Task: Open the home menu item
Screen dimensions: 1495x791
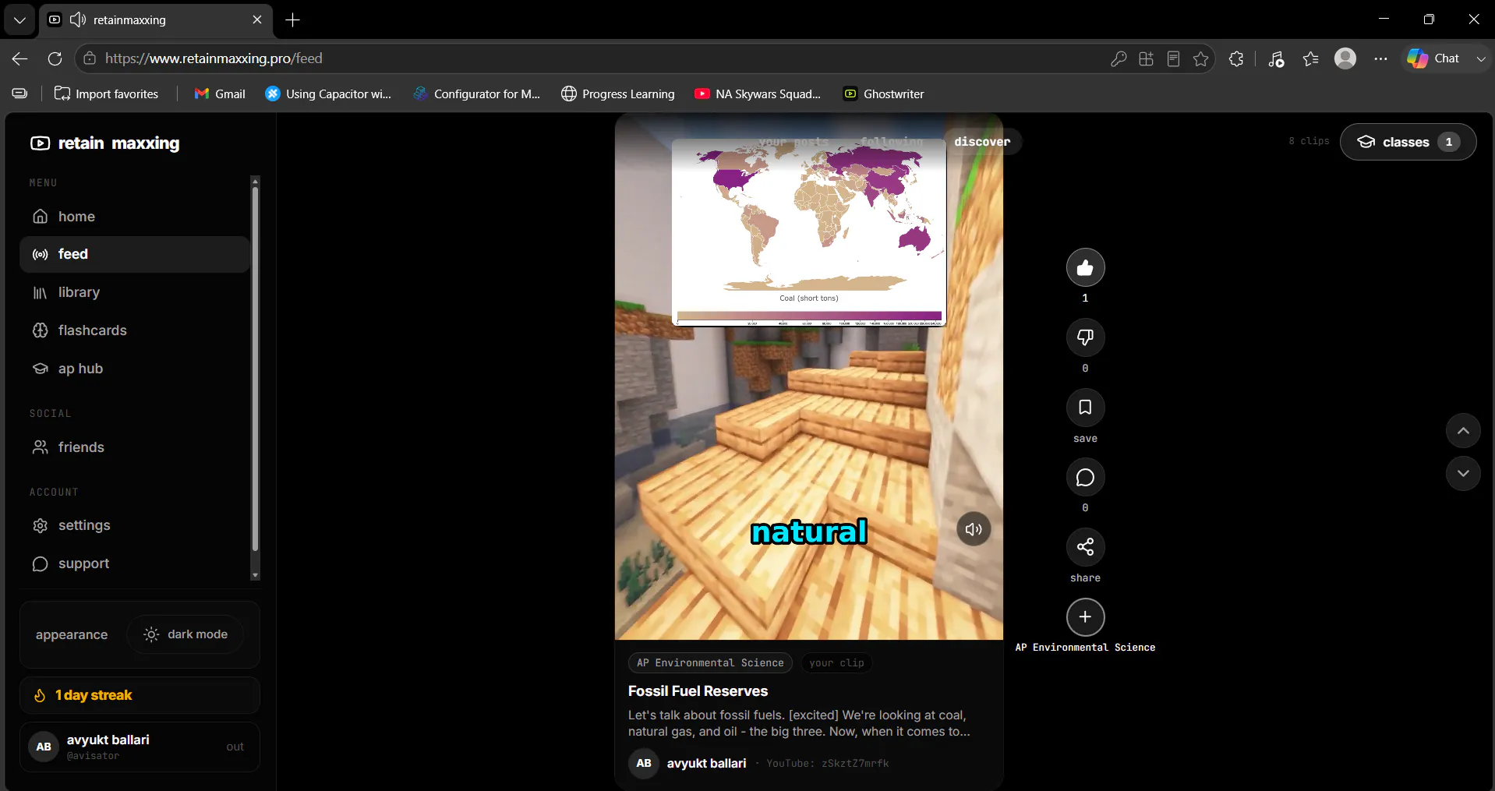Action: click(x=135, y=217)
